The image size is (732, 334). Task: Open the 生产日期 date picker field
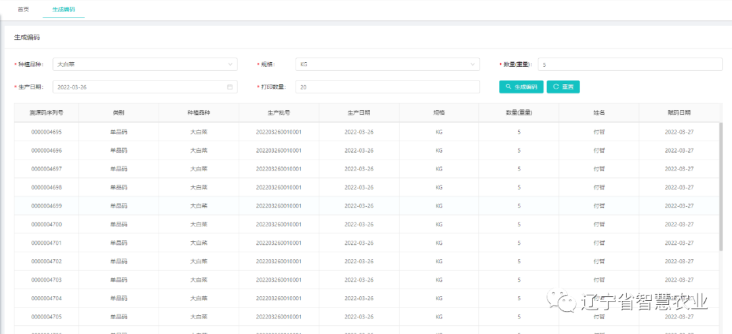pos(145,87)
